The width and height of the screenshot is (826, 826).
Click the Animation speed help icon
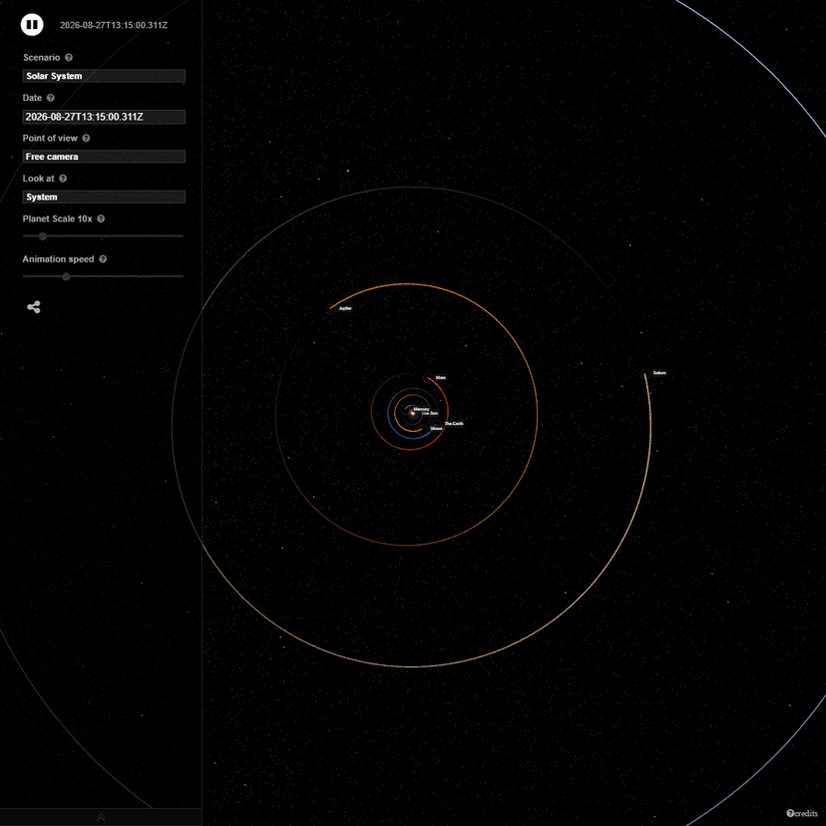point(101,259)
